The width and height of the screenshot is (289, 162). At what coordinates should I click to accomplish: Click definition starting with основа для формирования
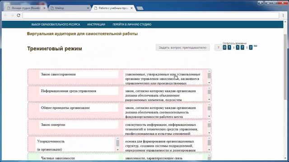click(x=163, y=145)
